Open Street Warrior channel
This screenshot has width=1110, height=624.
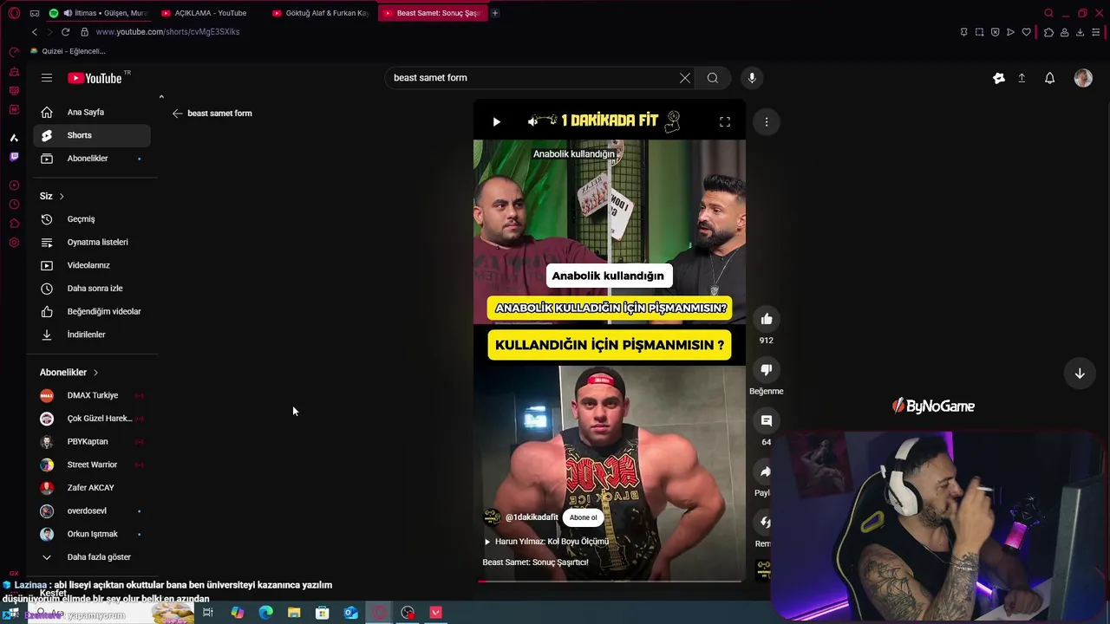pos(92,465)
